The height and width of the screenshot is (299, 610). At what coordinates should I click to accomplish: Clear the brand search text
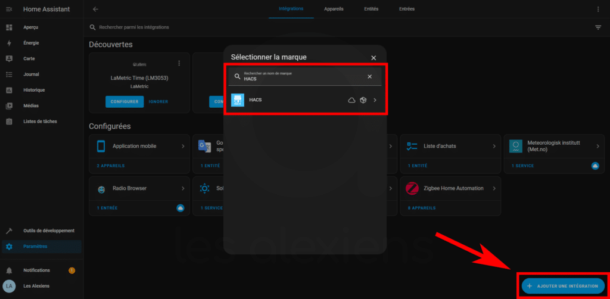click(369, 77)
